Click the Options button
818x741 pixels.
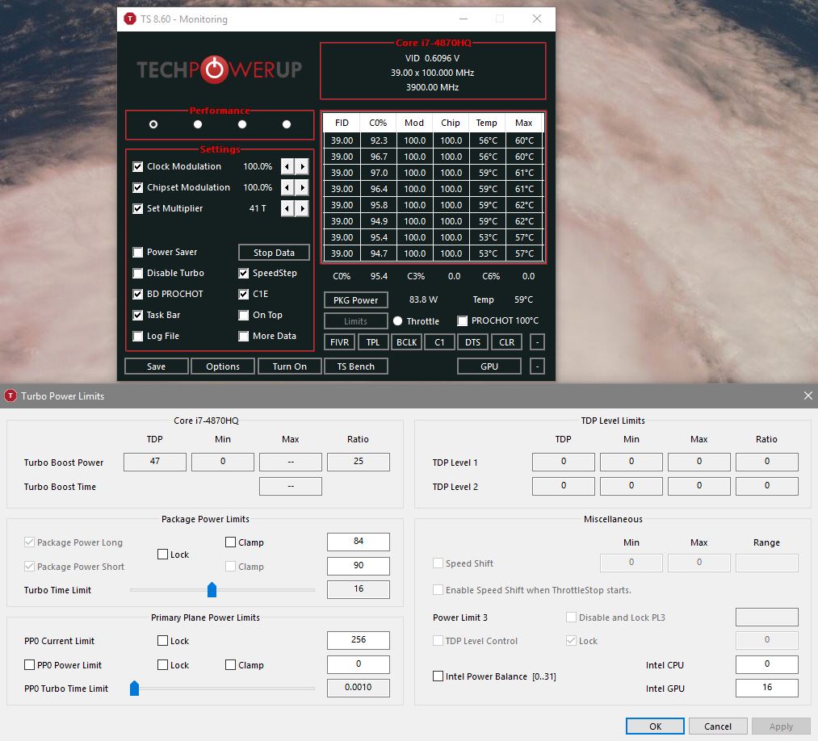[222, 366]
